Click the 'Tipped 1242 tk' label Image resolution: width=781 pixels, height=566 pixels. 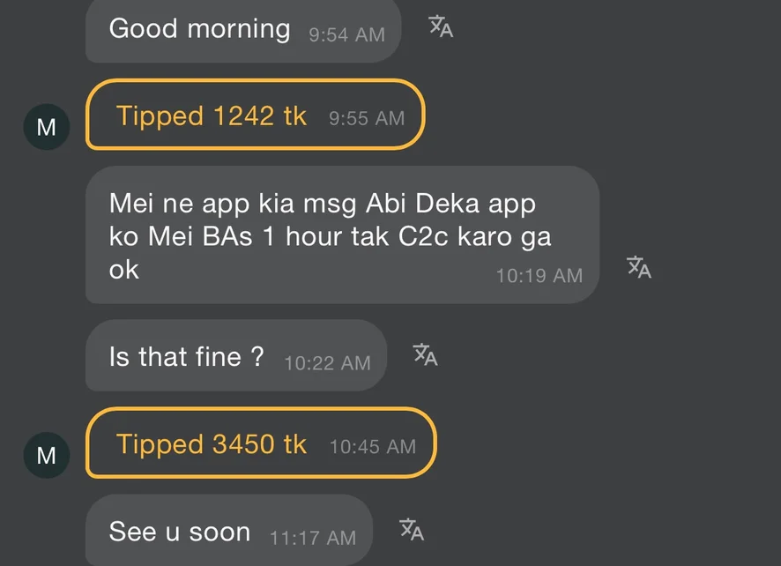[212, 115]
